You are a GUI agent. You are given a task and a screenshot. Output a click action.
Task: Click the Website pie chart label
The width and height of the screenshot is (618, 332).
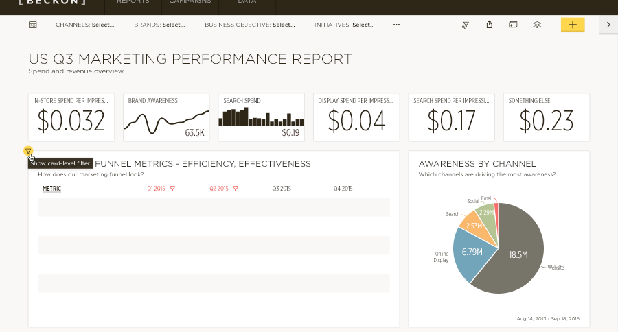(556, 268)
